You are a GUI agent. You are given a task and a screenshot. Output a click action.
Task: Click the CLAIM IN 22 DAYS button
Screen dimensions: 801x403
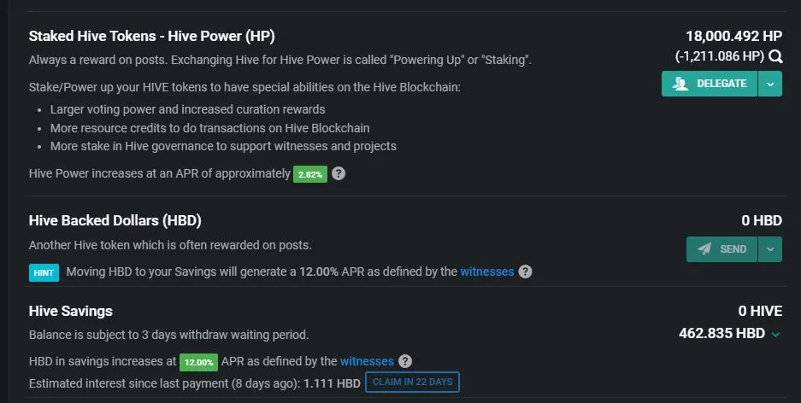[x=412, y=383]
